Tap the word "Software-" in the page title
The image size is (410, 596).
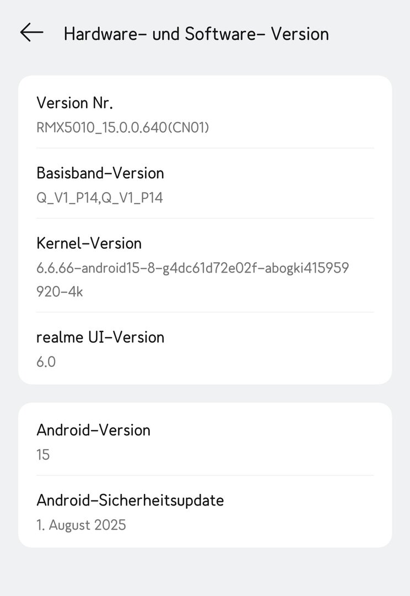220,34
